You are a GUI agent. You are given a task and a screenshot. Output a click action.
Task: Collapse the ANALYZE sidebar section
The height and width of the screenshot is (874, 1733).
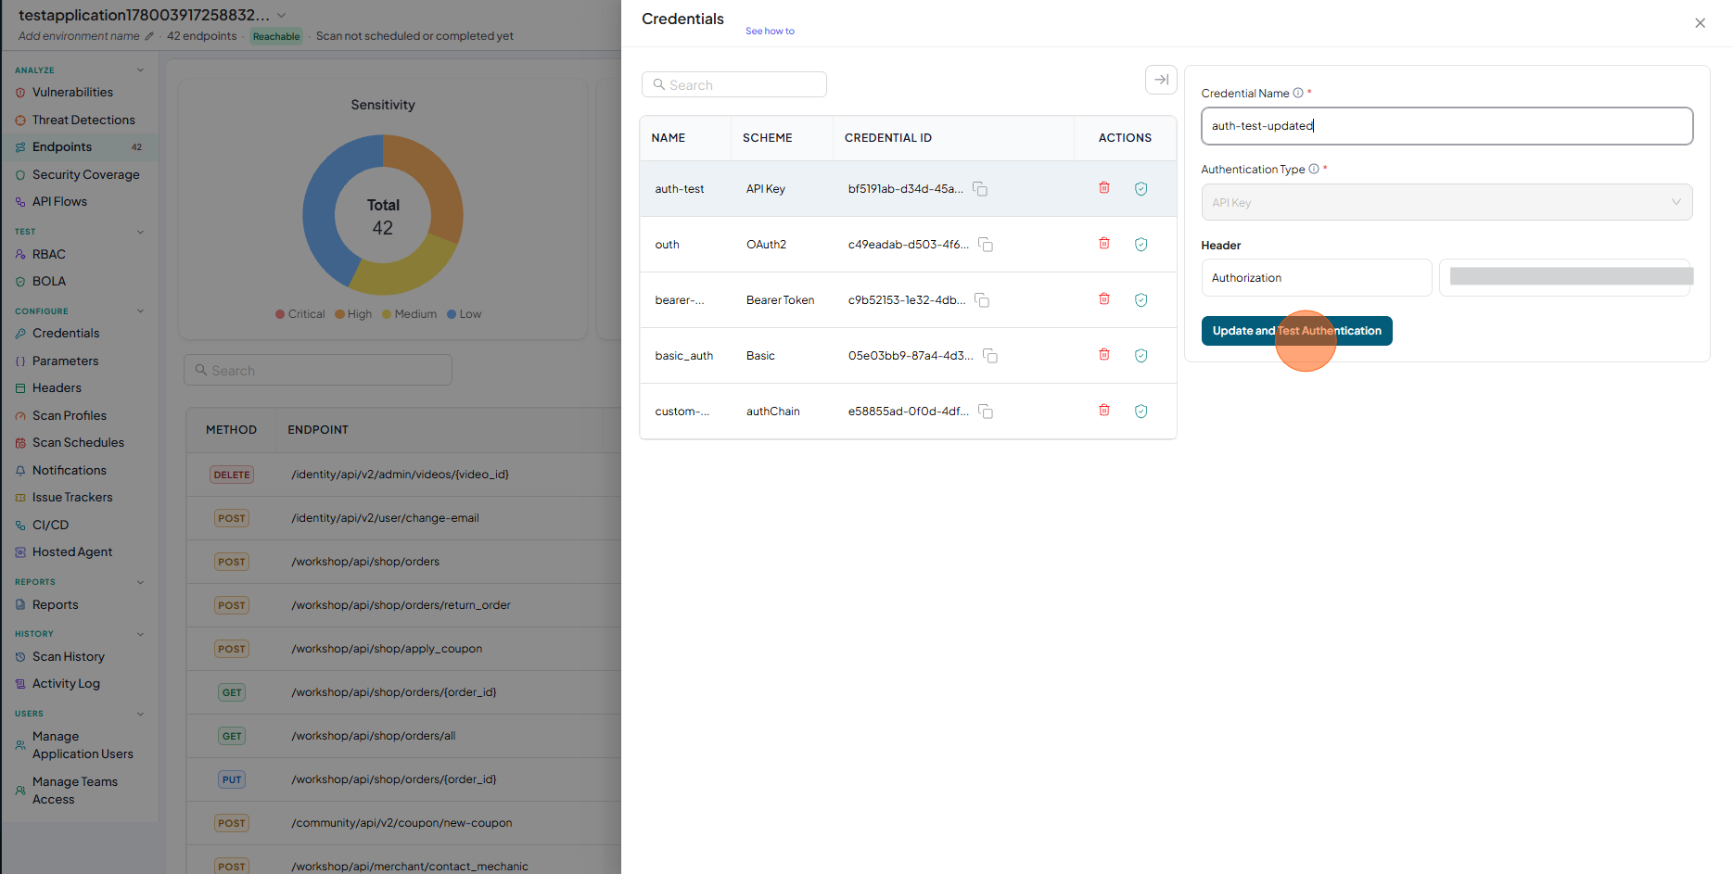(140, 70)
